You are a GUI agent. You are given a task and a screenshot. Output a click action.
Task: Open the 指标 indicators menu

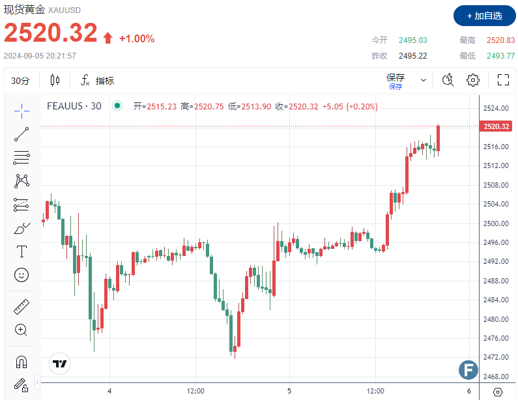click(98, 80)
